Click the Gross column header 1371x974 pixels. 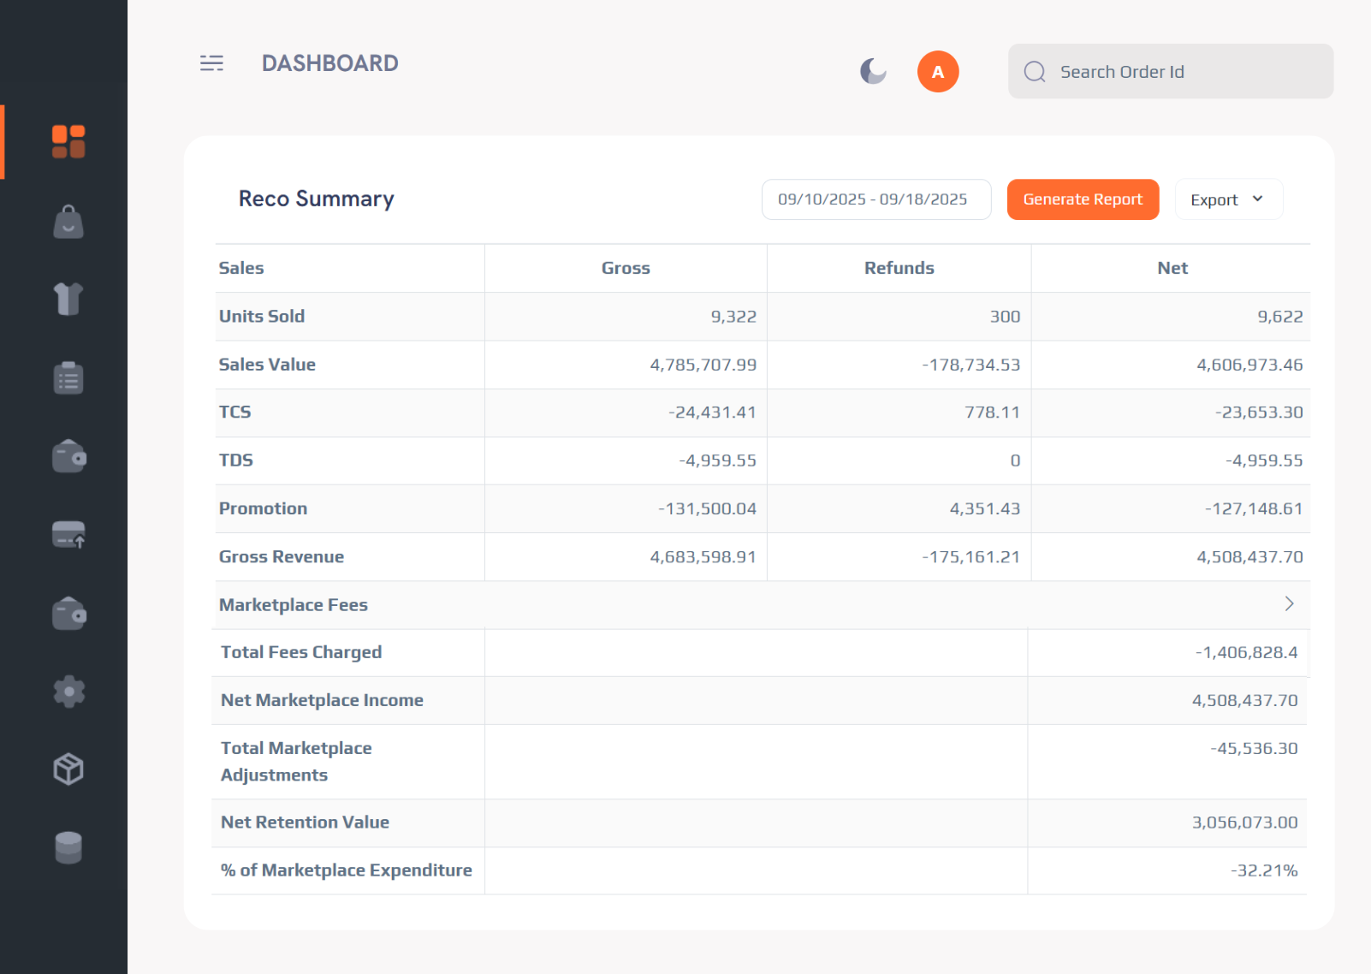pyautogui.click(x=626, y=268)
